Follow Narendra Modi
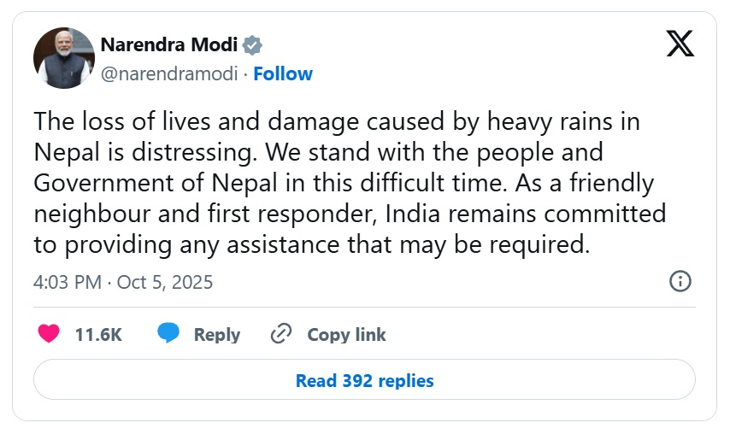 283,74
